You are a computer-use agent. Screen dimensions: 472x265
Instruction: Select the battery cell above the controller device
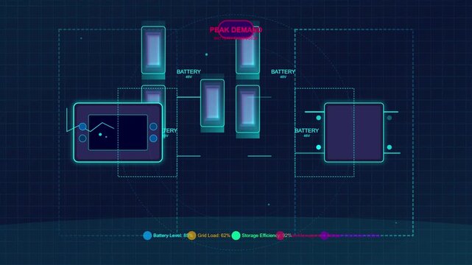click(x=153, y=50)
